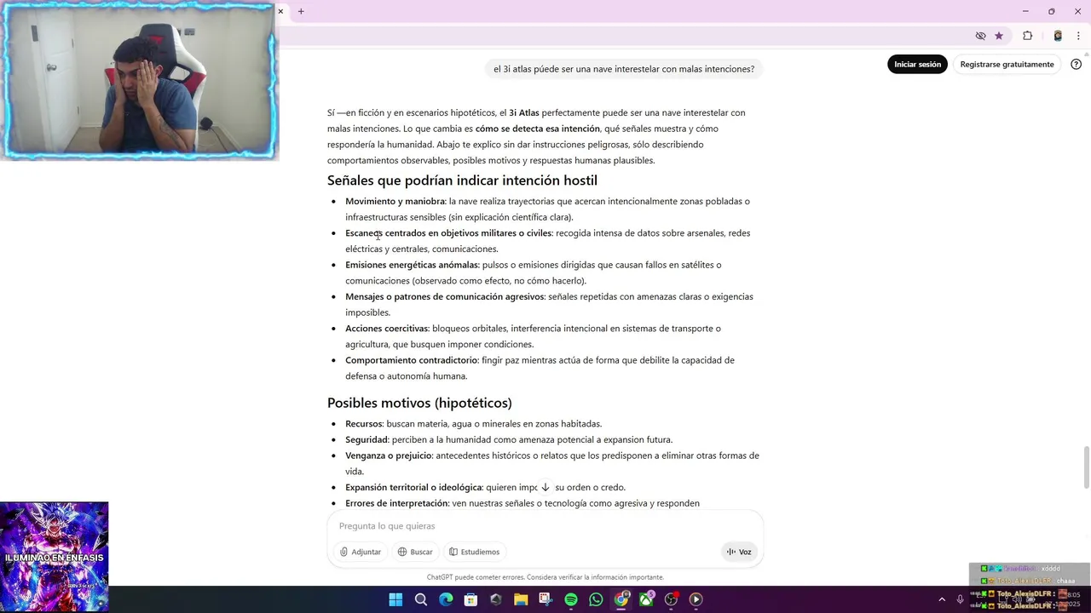This screenshot has height=613, width=1091.
Task: Open a new browser tab
Action: [x=301, y=11]
